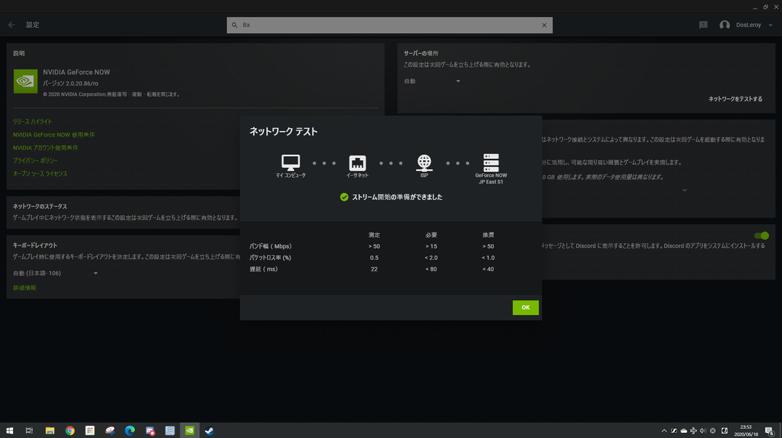The image size is (782, 438).
Task: Open Task View on taskbar
Action: coord(29,430)
